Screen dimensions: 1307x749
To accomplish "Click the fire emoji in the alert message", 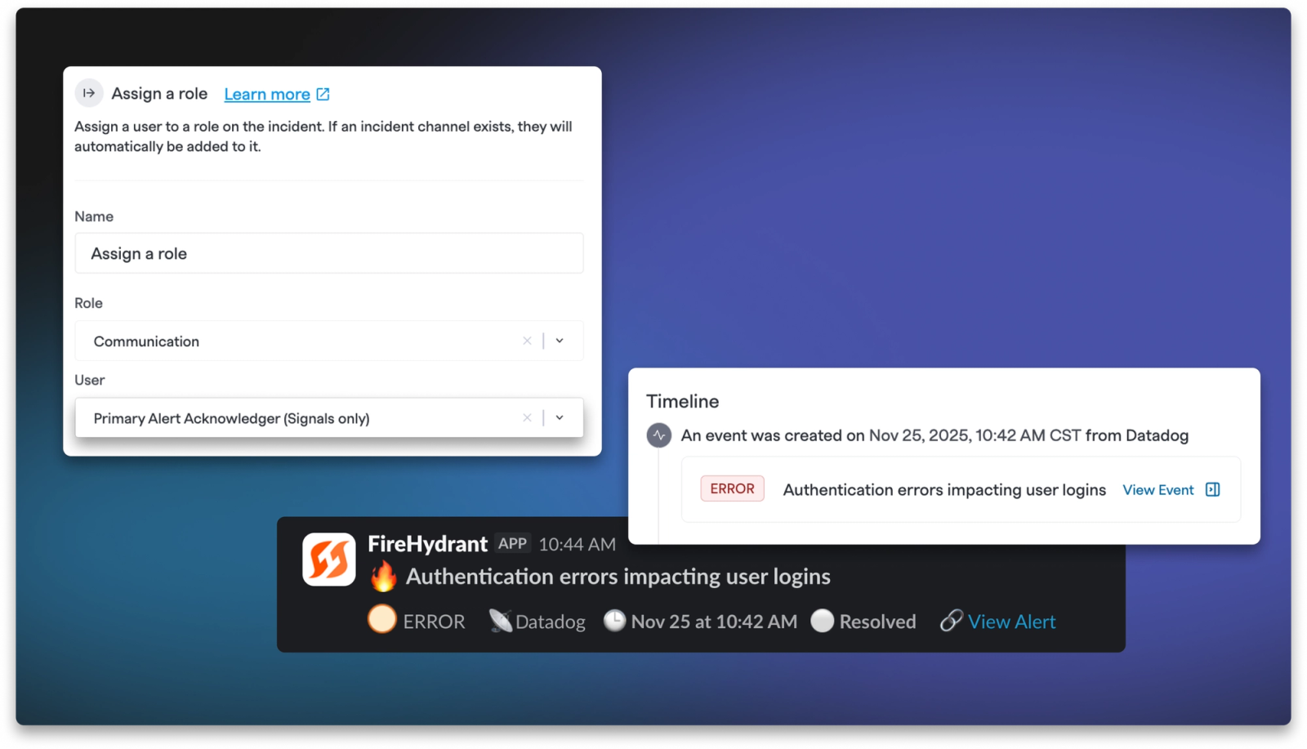I will 384,576.
